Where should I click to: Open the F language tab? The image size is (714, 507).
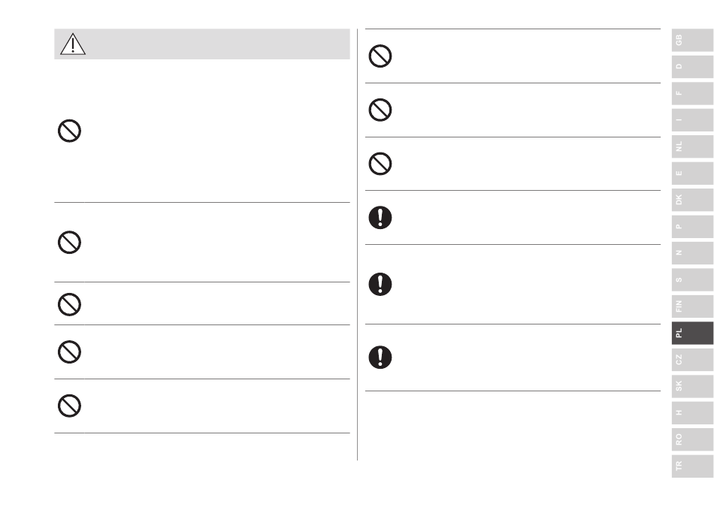pos(692,93)
